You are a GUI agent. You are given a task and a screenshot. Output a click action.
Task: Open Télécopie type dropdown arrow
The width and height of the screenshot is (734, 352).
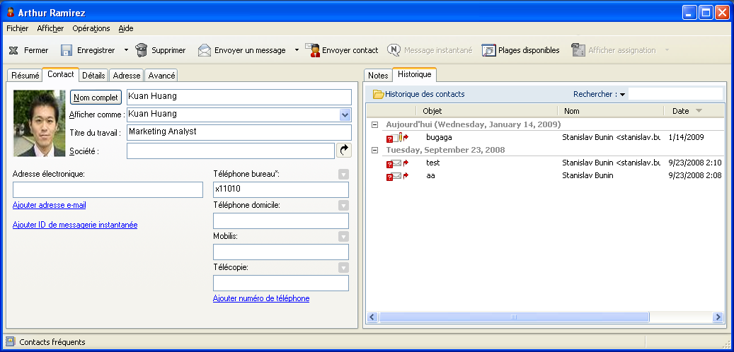point(343,268)
